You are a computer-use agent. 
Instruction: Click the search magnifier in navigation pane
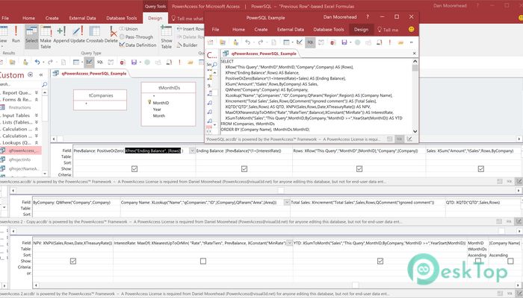click(44, 84)
